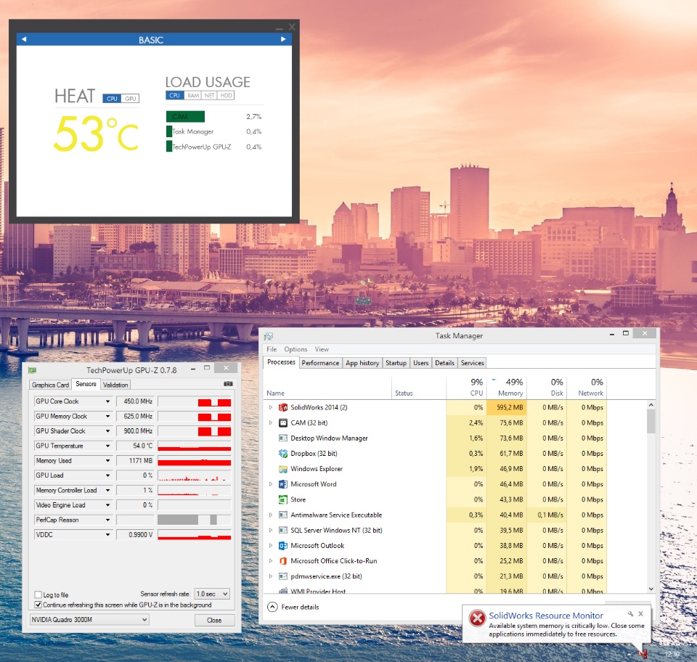The height and width of the screenshot is (662, 697).
Task: Uncheck continue refreshing in background option
Action: pyautogui.click(x=38, y=605)
